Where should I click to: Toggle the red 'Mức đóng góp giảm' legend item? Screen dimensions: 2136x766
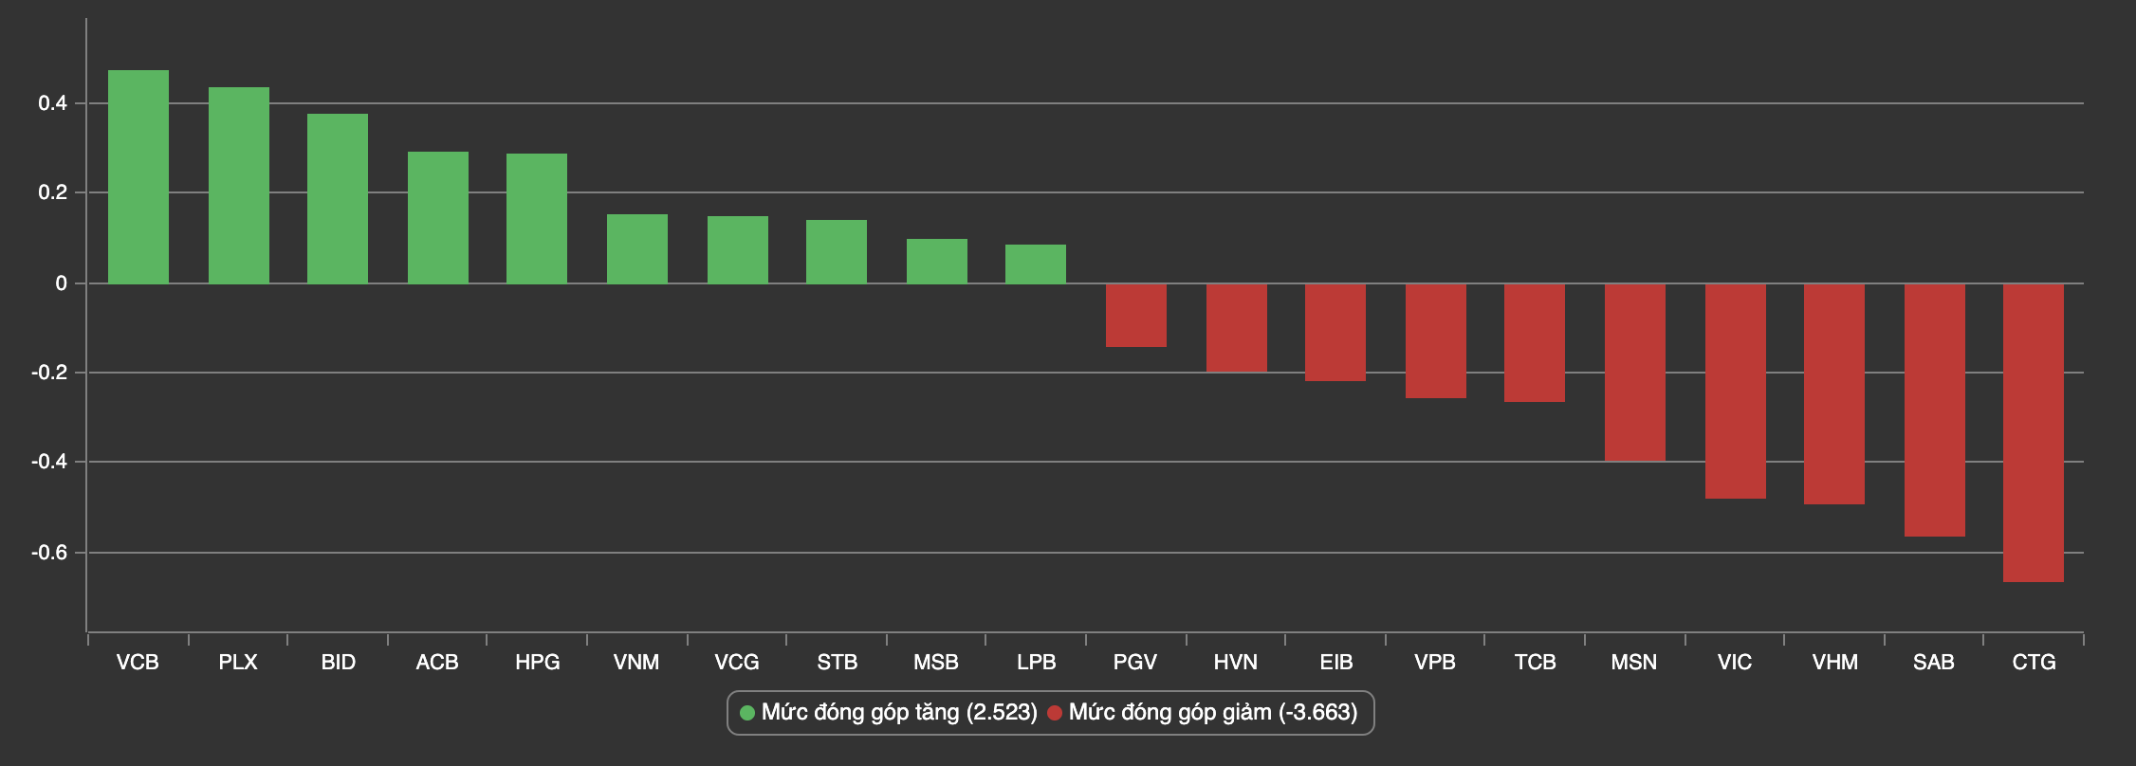coord(1203,712)
